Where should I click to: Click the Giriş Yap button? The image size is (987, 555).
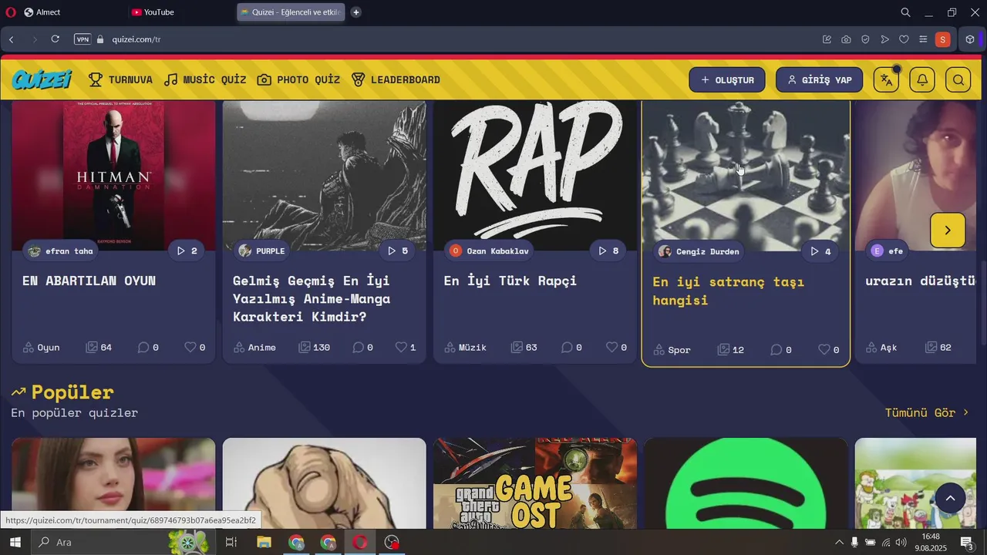pyautogui.click(x=819, y=79)
